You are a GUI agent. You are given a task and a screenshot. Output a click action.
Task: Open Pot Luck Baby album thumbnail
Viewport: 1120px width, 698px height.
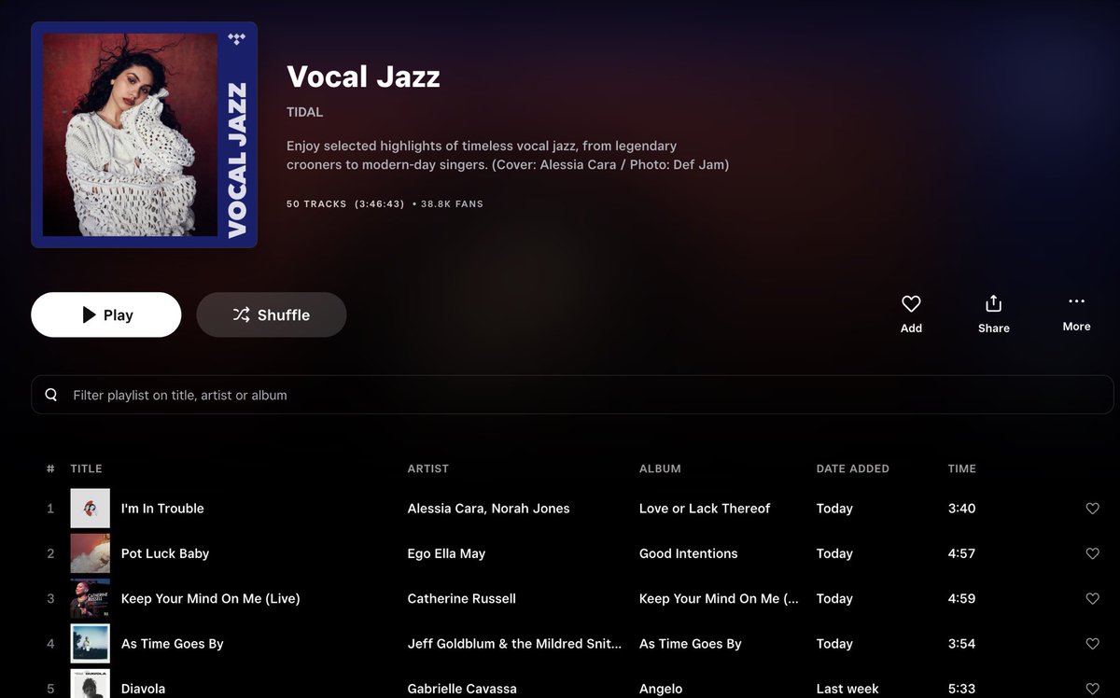coord(90,553)
